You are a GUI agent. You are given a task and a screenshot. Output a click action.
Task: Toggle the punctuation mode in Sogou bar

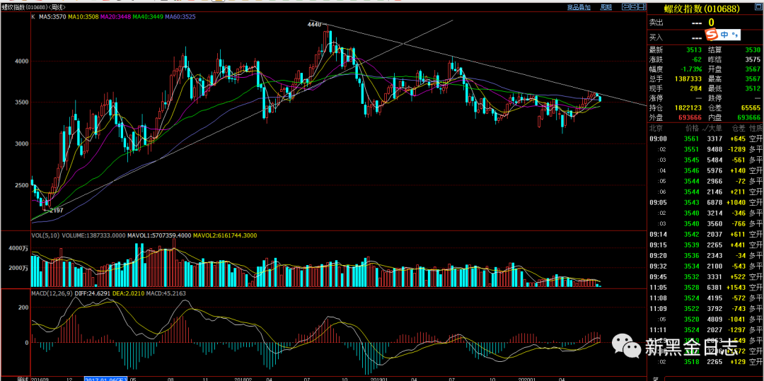pyautogui.click(x=735, y=35)
